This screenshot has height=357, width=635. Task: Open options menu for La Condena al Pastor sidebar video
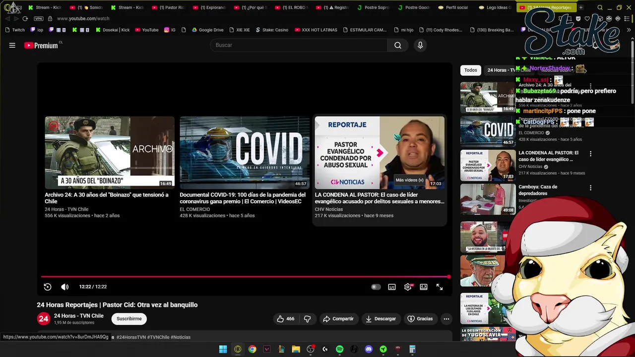(x=590, y=154)
